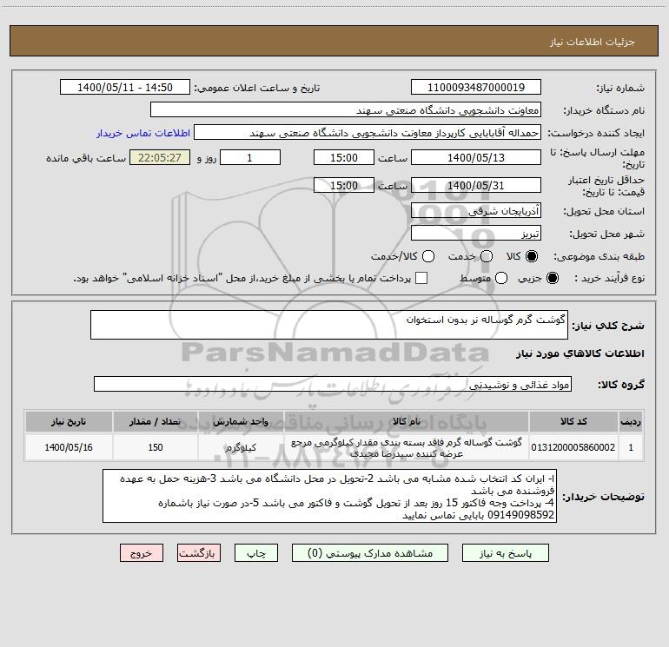Click the remaining days field showing 1
669x647 pixels.
250,157
